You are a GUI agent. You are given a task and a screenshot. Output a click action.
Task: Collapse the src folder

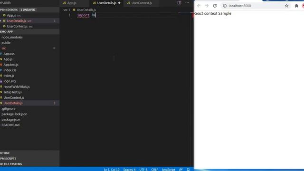click(29, 48)
